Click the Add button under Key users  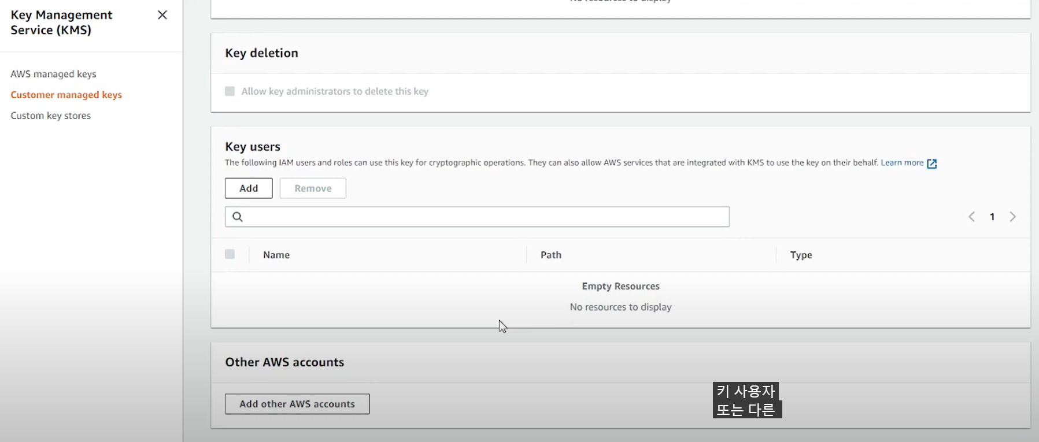tap(249, 188)
